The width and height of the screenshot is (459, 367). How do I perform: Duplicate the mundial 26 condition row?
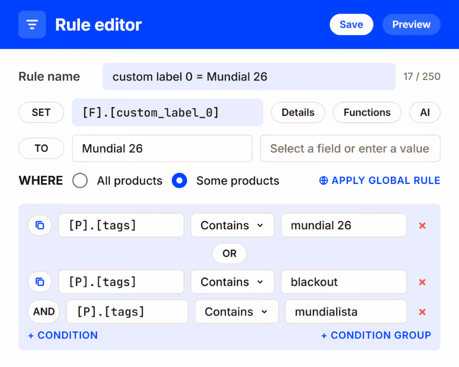click(x=40, y=225)
